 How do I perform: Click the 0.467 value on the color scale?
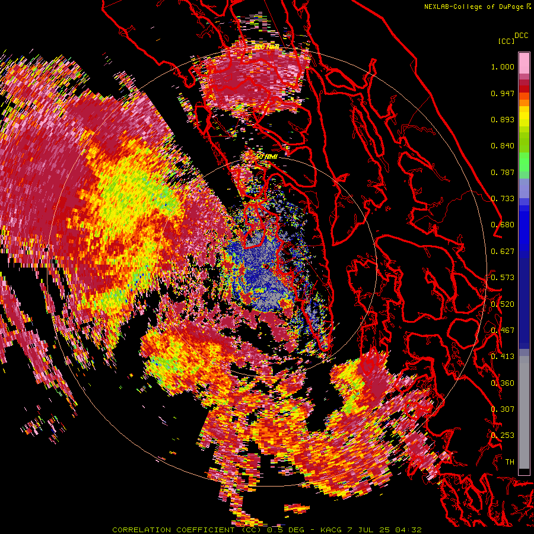click(503, 330)
